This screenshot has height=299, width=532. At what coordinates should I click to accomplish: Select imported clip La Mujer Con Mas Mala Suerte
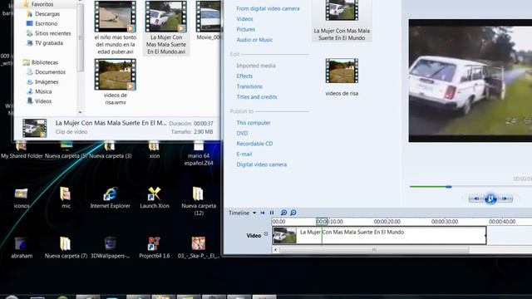click(x=342, y=20)
